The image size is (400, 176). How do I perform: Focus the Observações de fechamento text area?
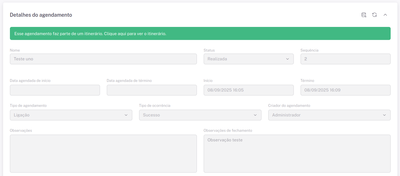pos(297,153)
